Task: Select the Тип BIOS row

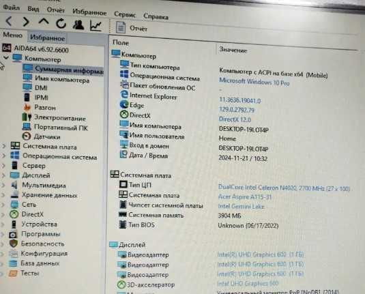Action: [199, 225]
